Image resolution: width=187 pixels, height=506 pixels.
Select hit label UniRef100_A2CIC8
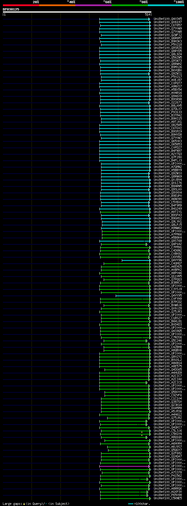tap(168, 383)
